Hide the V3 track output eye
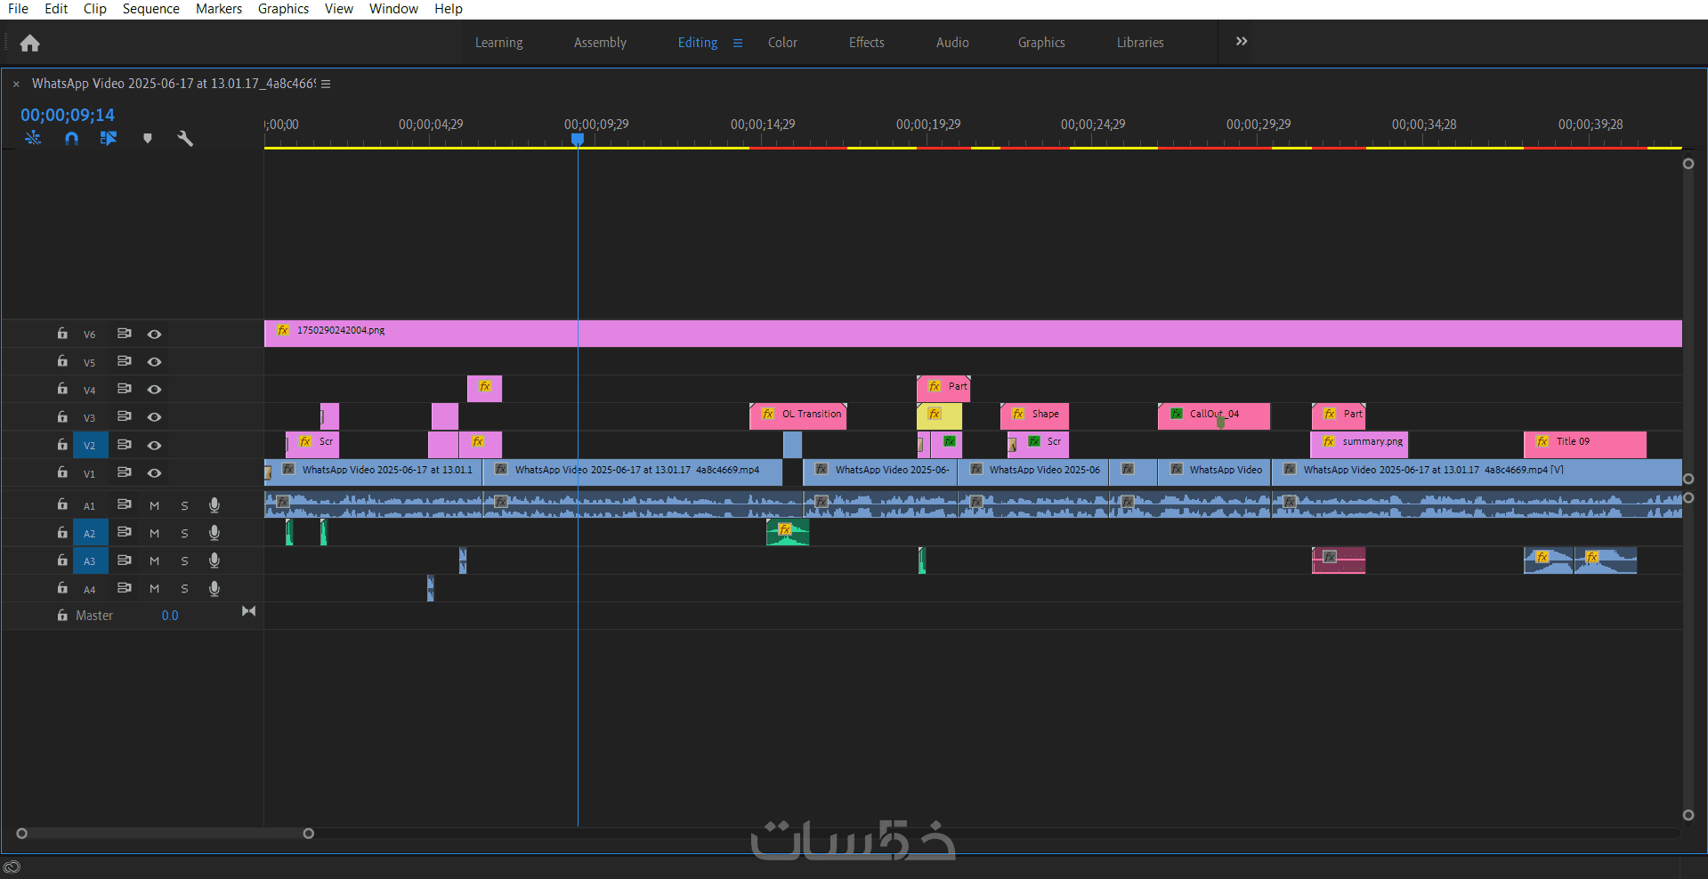Viewport: 1708px width, 879px height. (154, 417)
